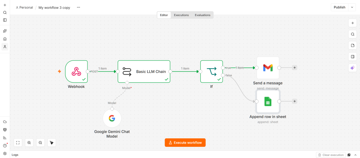The width and height of the screenshot is (360, 158).
Task: Click the Webhook POST output connector
Action: point(88,71)
